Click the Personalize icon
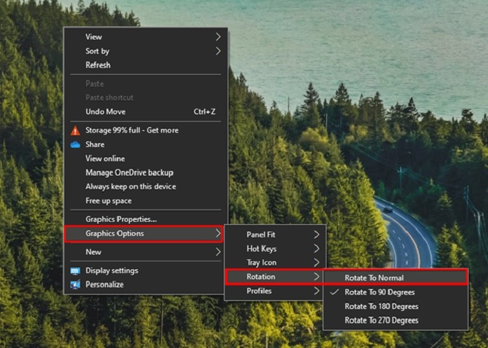The image size is (488, 348). coord(75,285)
